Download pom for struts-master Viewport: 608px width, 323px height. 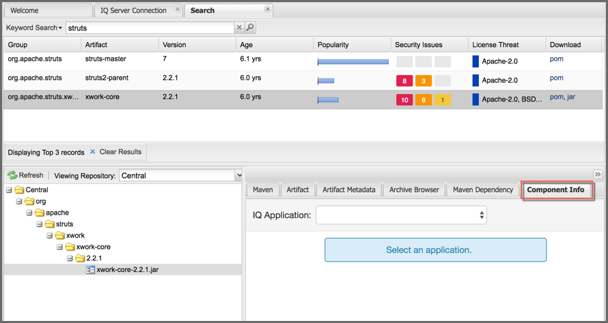point(557,59)
